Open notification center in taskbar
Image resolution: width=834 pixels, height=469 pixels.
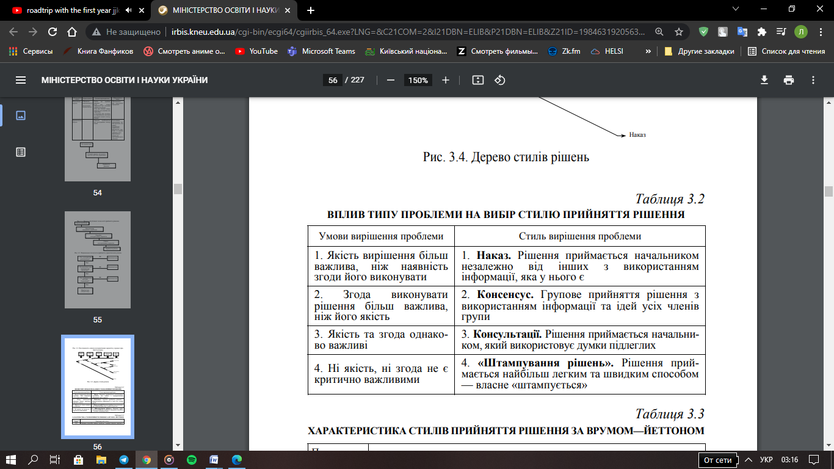814,459
